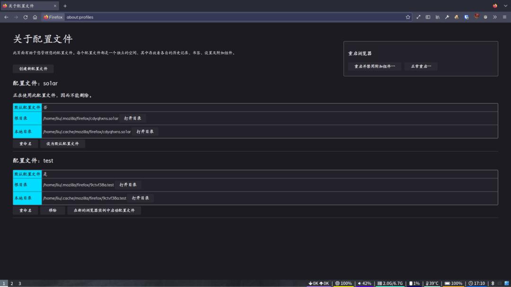Click the clock showing 17:10
Viewport: 511px width, 287px height.
[x=476, y=283]
